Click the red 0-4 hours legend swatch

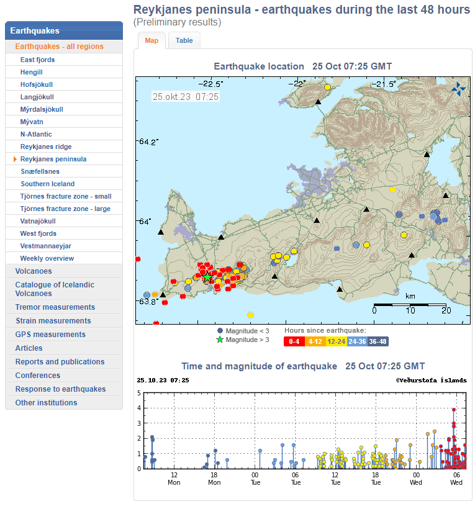tap(294, 341)
